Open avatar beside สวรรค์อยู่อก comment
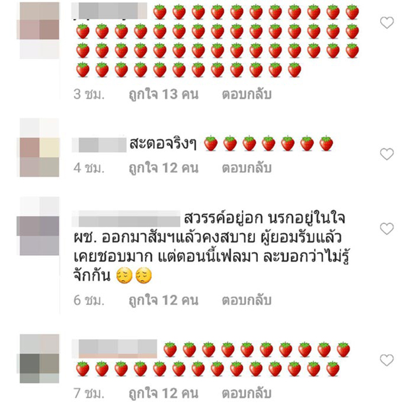The width and height of the screenshot is (414, 406). point(39,226)
